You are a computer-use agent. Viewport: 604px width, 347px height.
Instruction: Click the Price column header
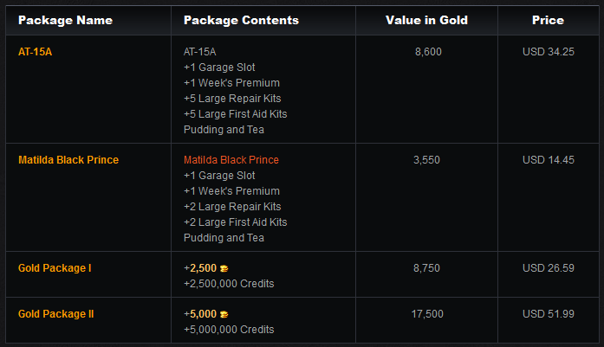(x=549, y=20)
